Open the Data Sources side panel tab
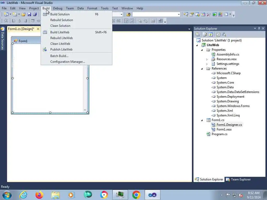The width and height of the screenshot is (267, 200). pos(3,39)
